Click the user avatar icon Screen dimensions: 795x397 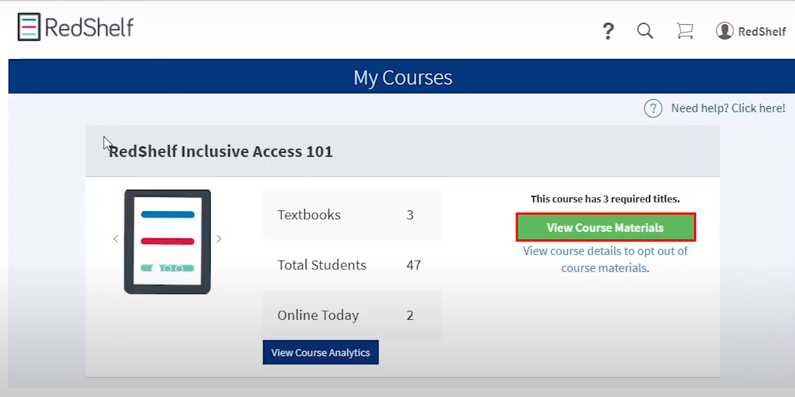[724, 31]
